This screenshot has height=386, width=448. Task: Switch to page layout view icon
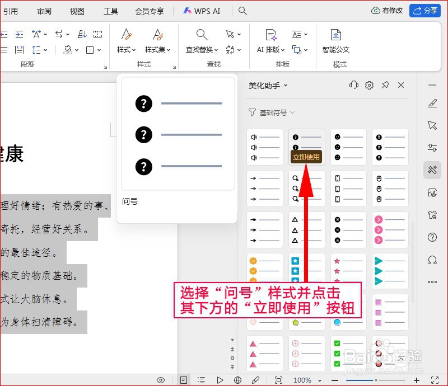click(x=184, y=380)
